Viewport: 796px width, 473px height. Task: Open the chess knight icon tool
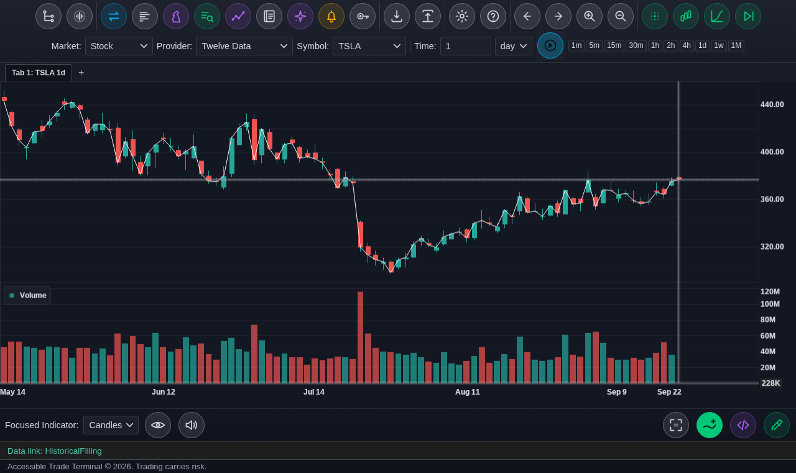[x=176, y=16]
